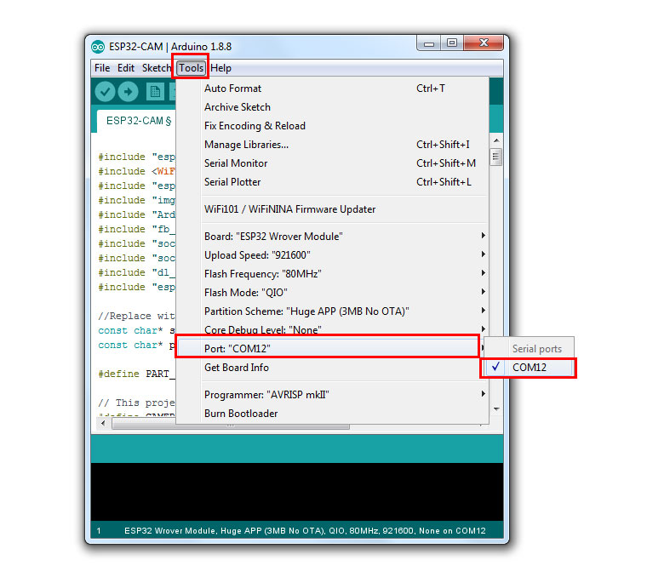Viewport: 647px width, 577px height.
Task: Expand Flash Mode "QIO" submenu
Action: (x=332, y=293)
